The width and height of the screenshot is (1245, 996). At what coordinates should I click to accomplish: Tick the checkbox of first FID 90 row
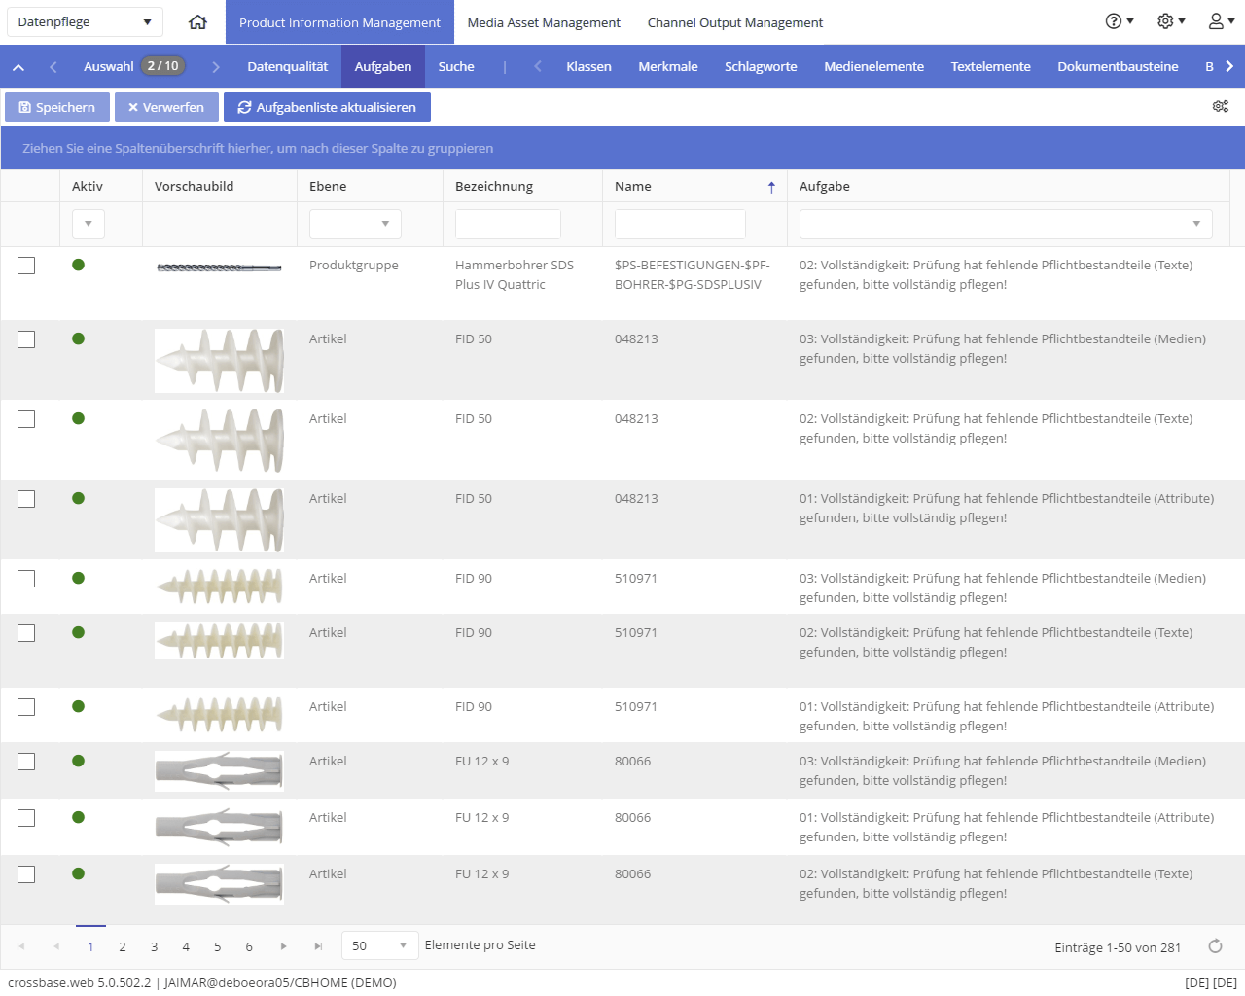26,579
